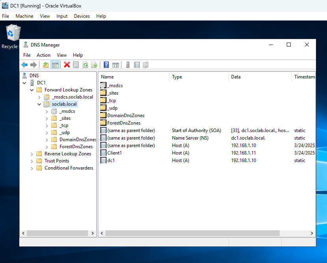Sort by Timestamp column header
This screenshot has height=263, width=327.
point(303,77)
